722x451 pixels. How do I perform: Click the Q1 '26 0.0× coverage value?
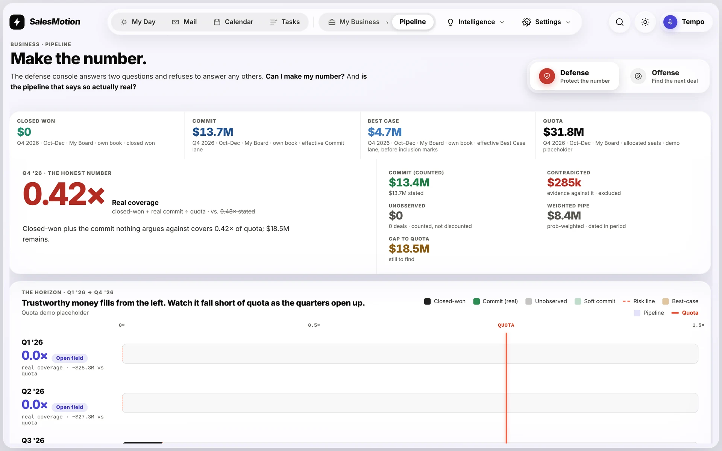click(35, 356)
